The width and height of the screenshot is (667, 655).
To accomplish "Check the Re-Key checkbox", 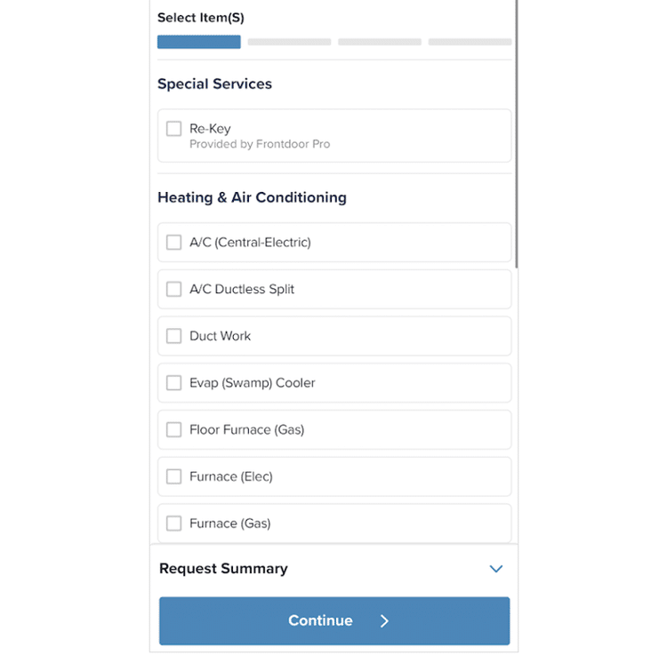I will point(174,129).
